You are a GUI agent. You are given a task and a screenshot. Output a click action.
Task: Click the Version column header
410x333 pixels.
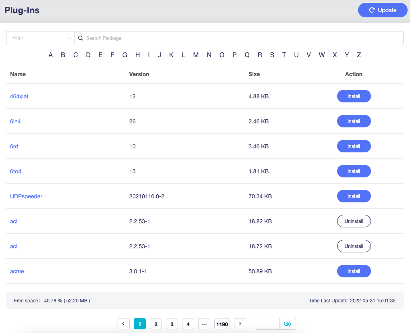[x=139, y=74]
